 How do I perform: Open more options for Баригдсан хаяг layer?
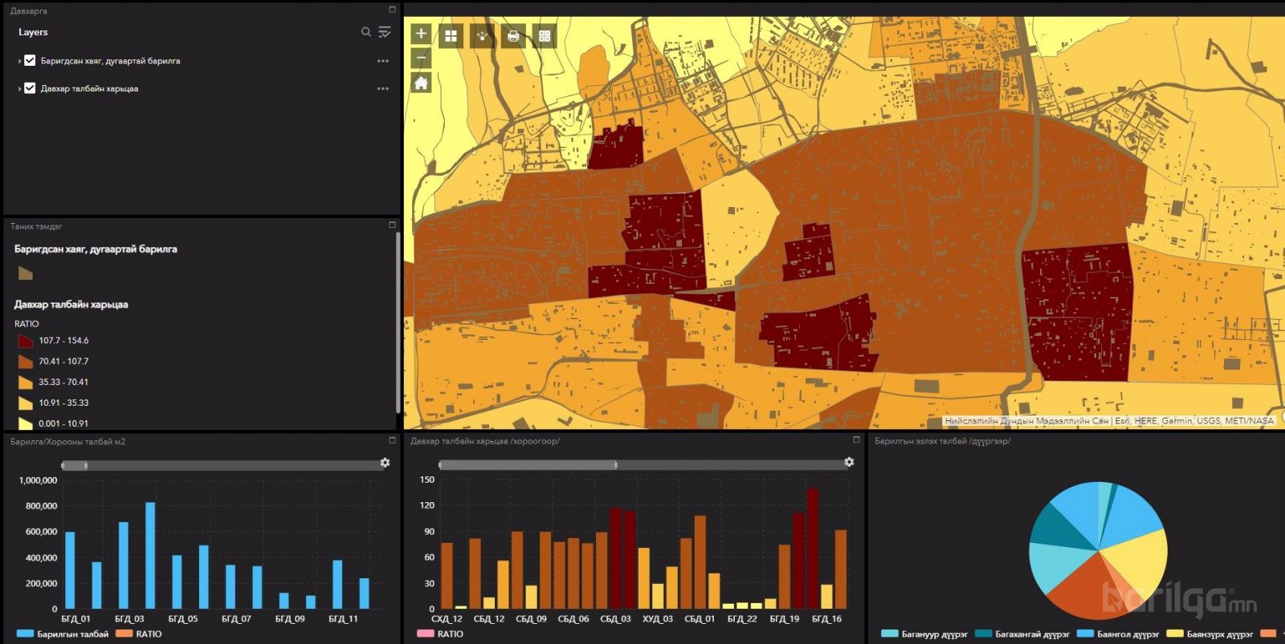[x=383, y=61]
